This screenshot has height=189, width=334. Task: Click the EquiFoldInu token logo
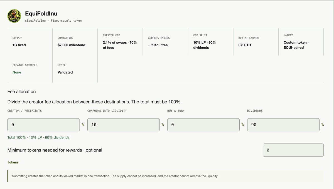[x=14, y=16]
